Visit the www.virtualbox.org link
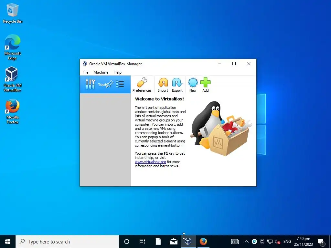 pos(150,162)
